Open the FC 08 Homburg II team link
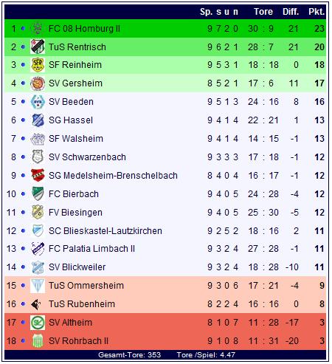 click(84, 29)
